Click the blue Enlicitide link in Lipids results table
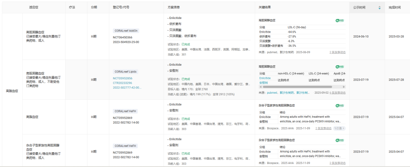The image size is (410, 167). [265, 78]
